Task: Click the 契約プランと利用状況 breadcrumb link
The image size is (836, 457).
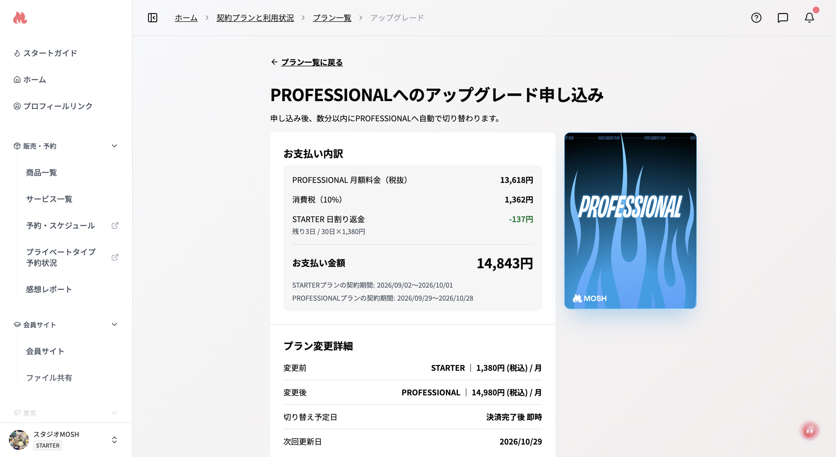Action: coord(255,18)
